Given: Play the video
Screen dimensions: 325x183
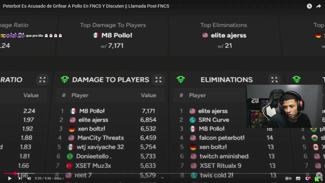Looking at the screenshot, I should (10, 178).
